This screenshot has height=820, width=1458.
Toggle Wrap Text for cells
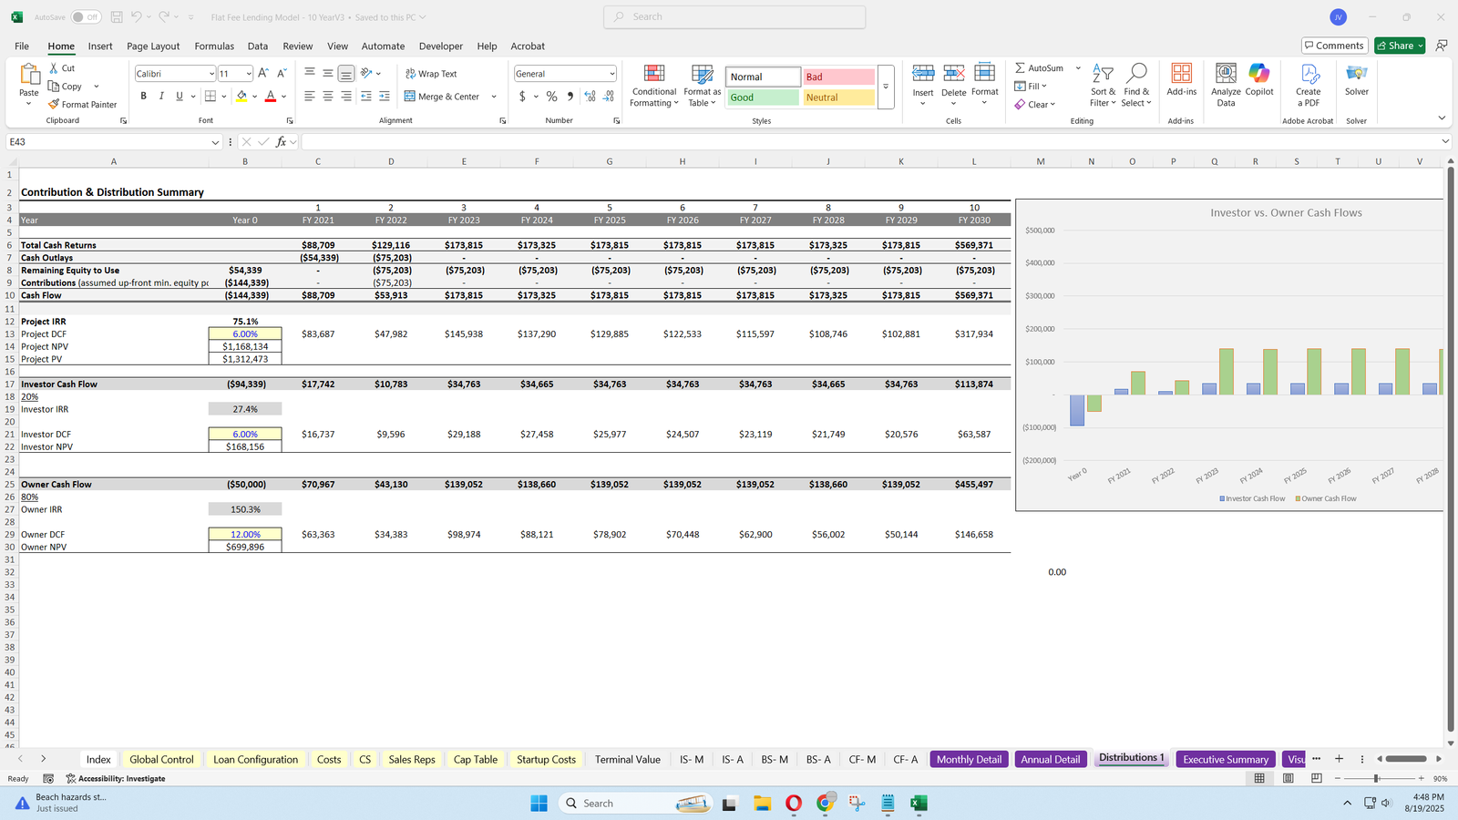point(431,74)
